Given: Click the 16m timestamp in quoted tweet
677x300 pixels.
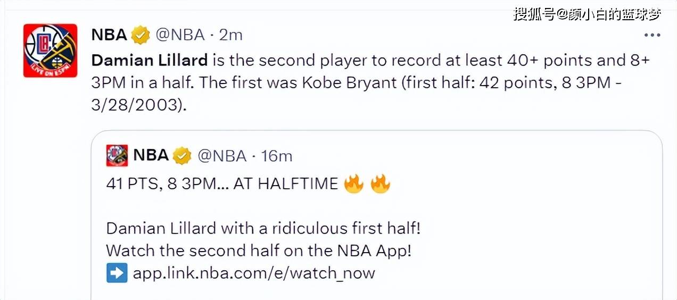Looking at the screenshot, I should click(x=276, y=156).
